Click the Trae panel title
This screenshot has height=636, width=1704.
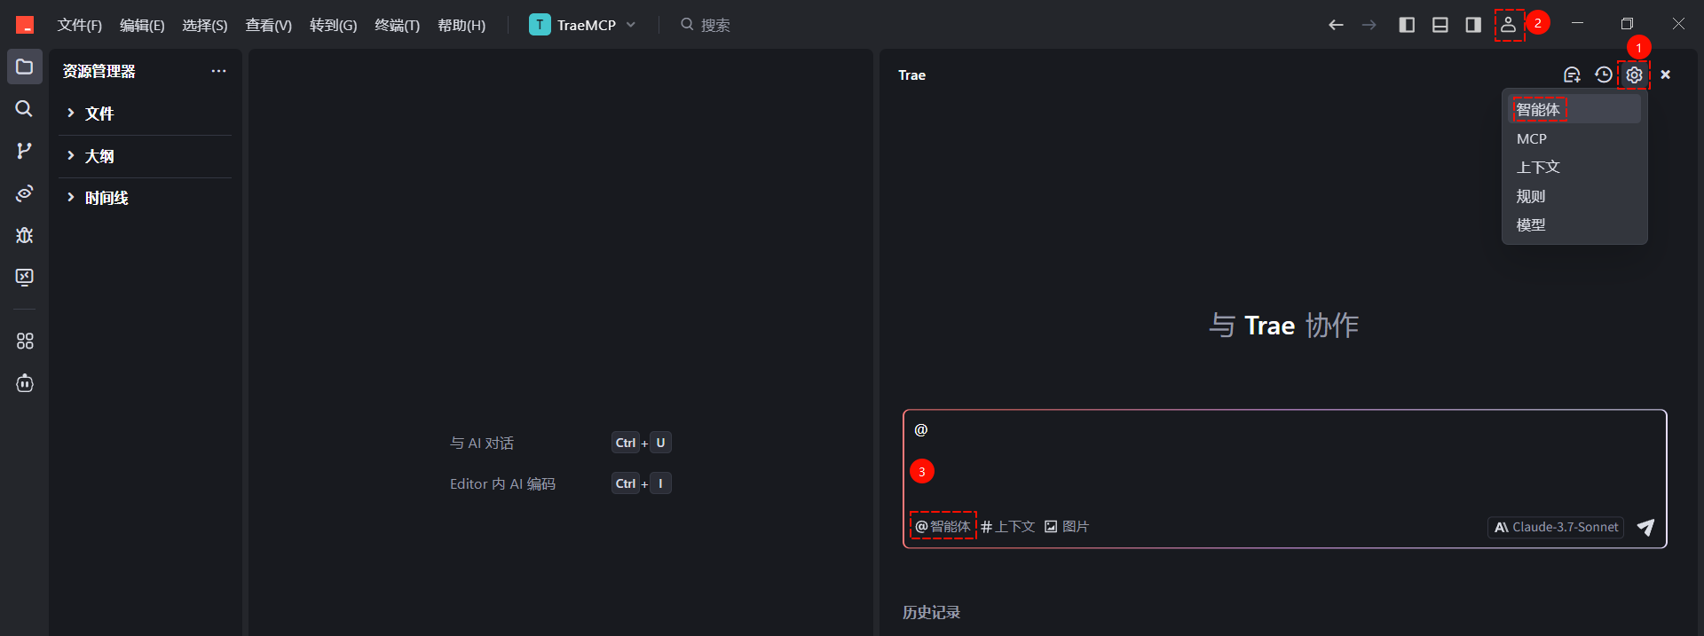click(x=911, y=75)
